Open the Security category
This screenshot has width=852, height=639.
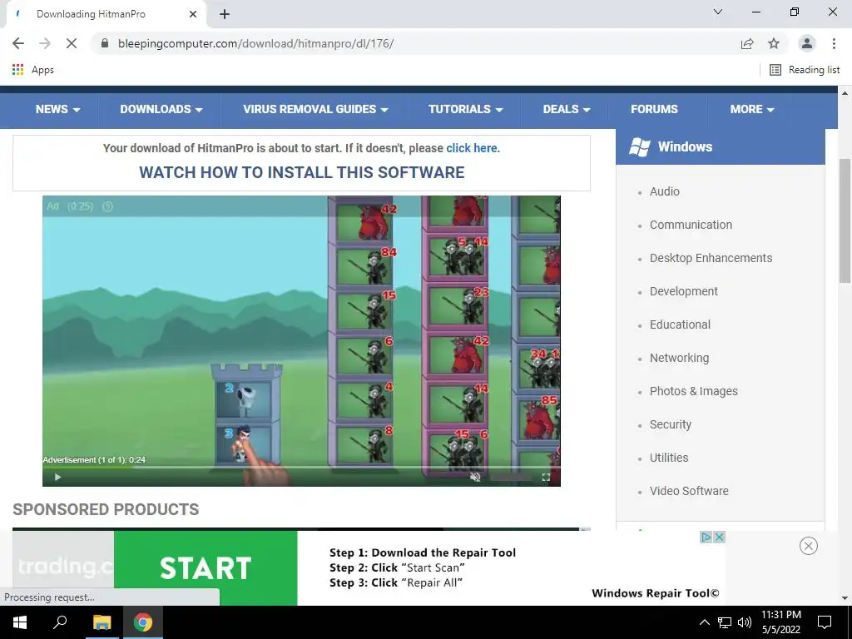(x=671, y=424)
